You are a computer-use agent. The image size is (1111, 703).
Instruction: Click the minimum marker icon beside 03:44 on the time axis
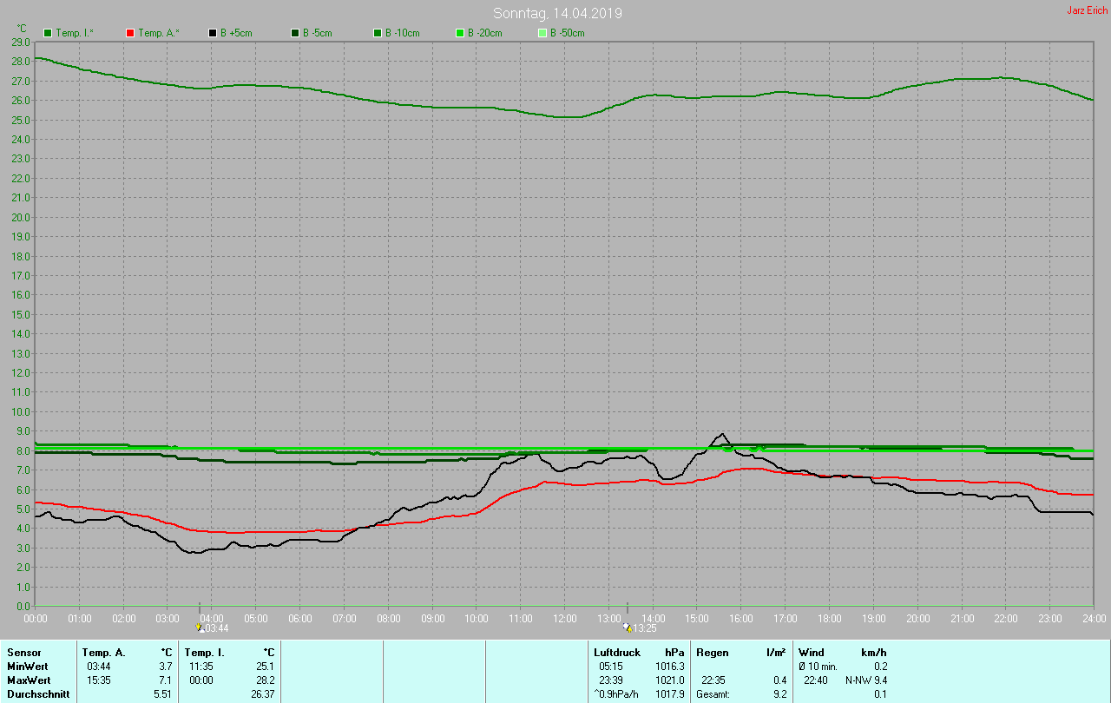point(201,627)
